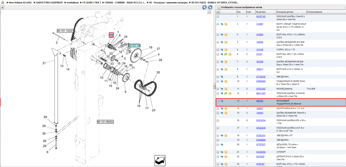This screenshot has height=167, width=346.
Task: Sort by '№ детали' column header
Action: point(265,12)
